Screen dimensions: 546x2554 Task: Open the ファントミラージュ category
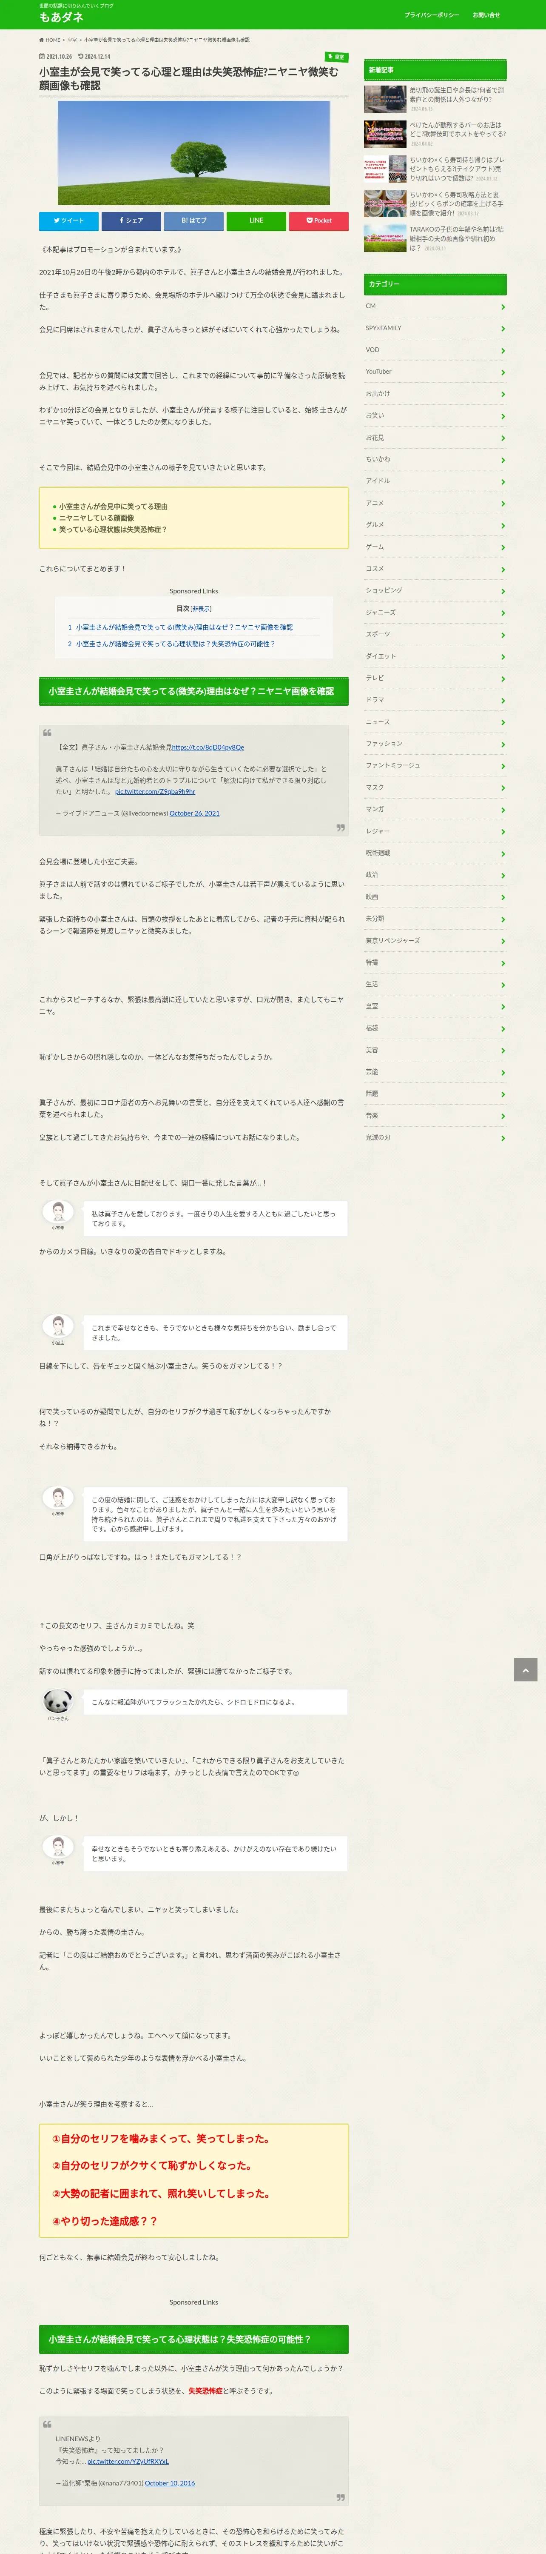[x=435, y=765]
